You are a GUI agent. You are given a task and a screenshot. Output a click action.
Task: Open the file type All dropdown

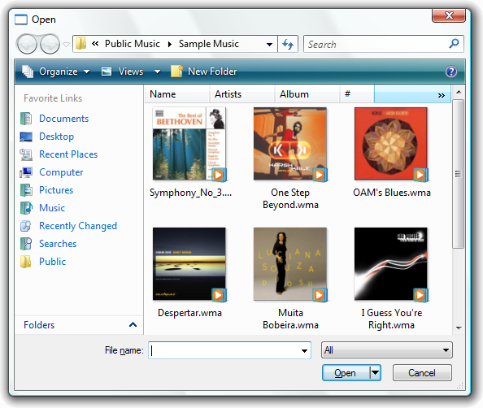[x=386, y=350]
